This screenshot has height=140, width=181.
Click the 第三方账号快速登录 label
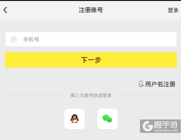click(91, 95)
